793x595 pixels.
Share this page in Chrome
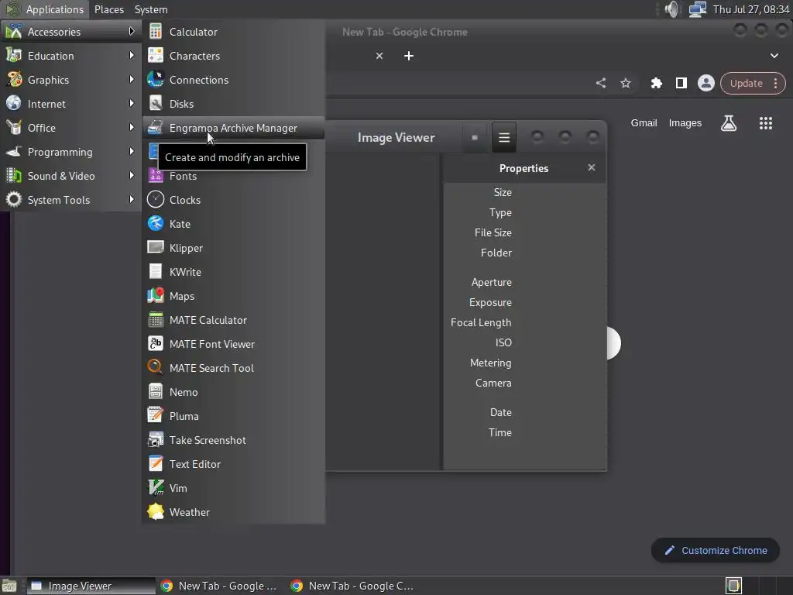(601, 83)
